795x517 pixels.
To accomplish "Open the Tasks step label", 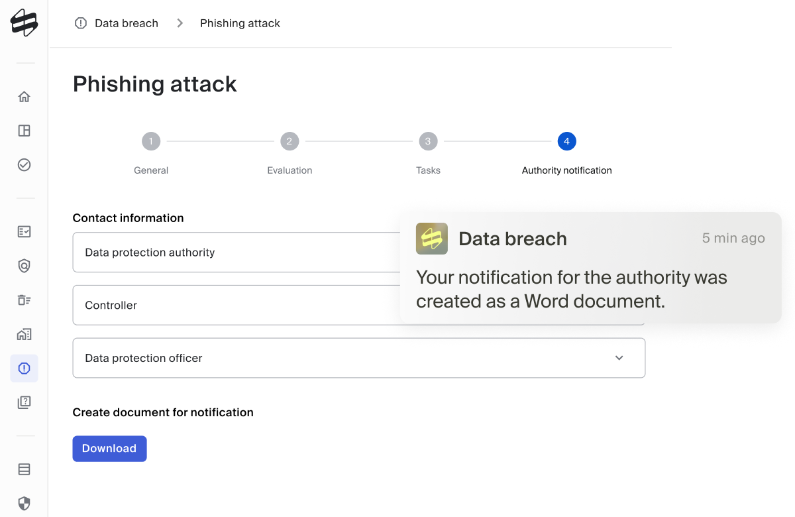I will click(428, 170).
